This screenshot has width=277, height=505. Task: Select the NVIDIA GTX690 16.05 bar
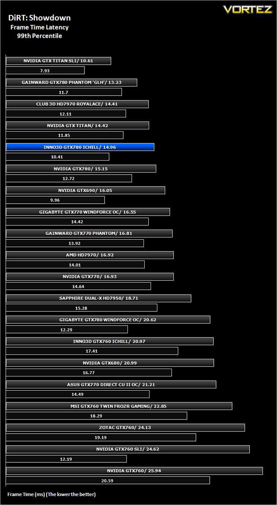[x=86, y=190]
